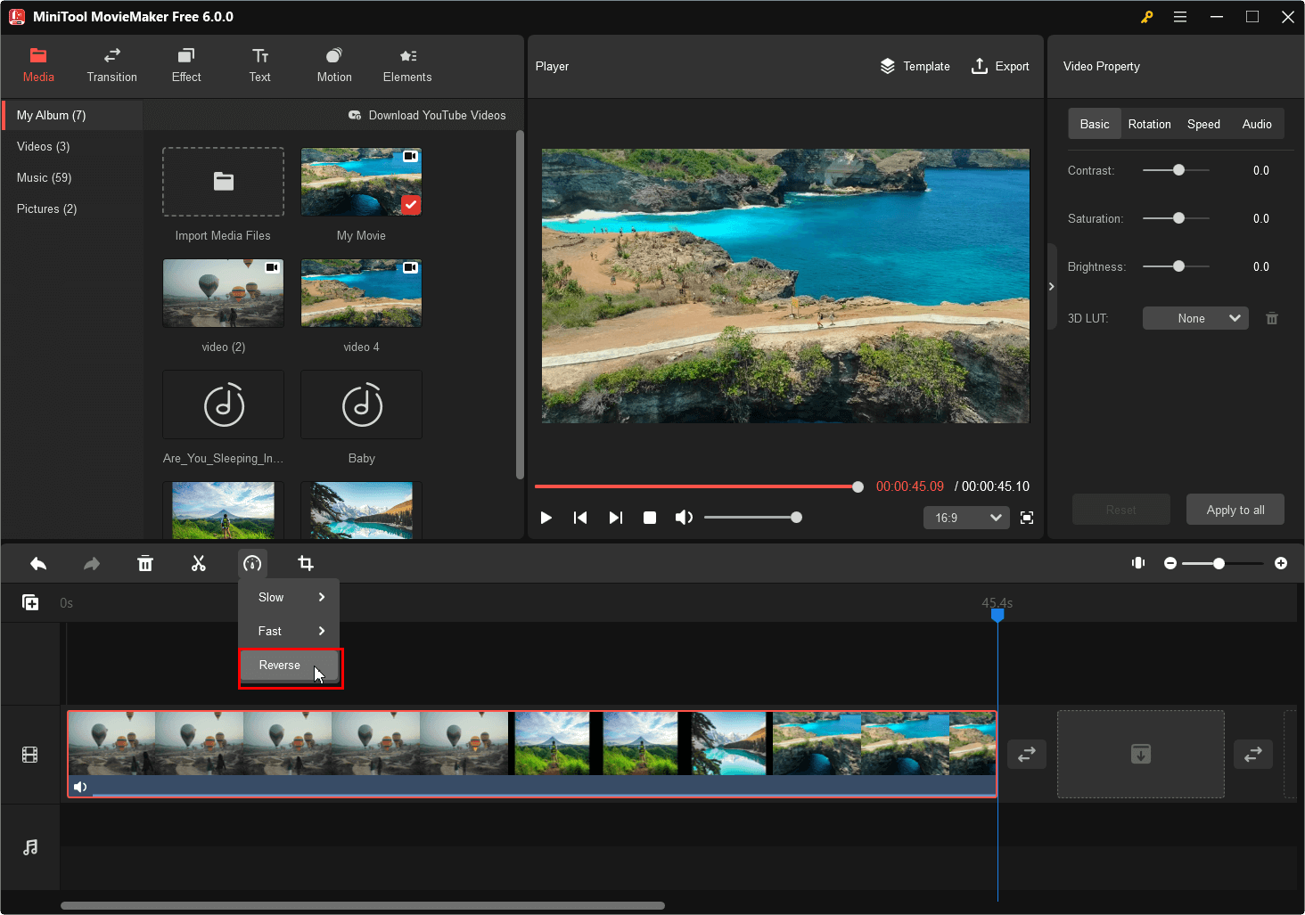Collapse the Video Property panel arrow

point(1052,286)
